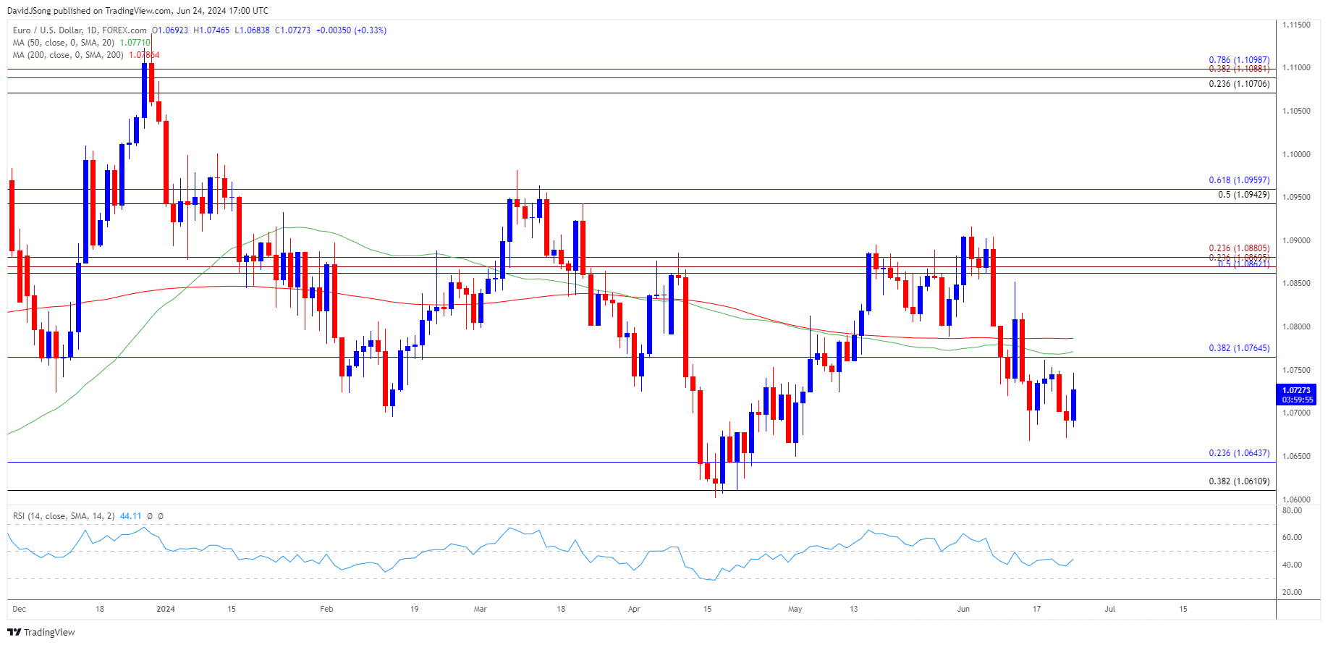The width and height of the screenshot is (1328, 645).
Task: Select Fib label 0.382 (1.07645)
Action: pos(1239,348)
